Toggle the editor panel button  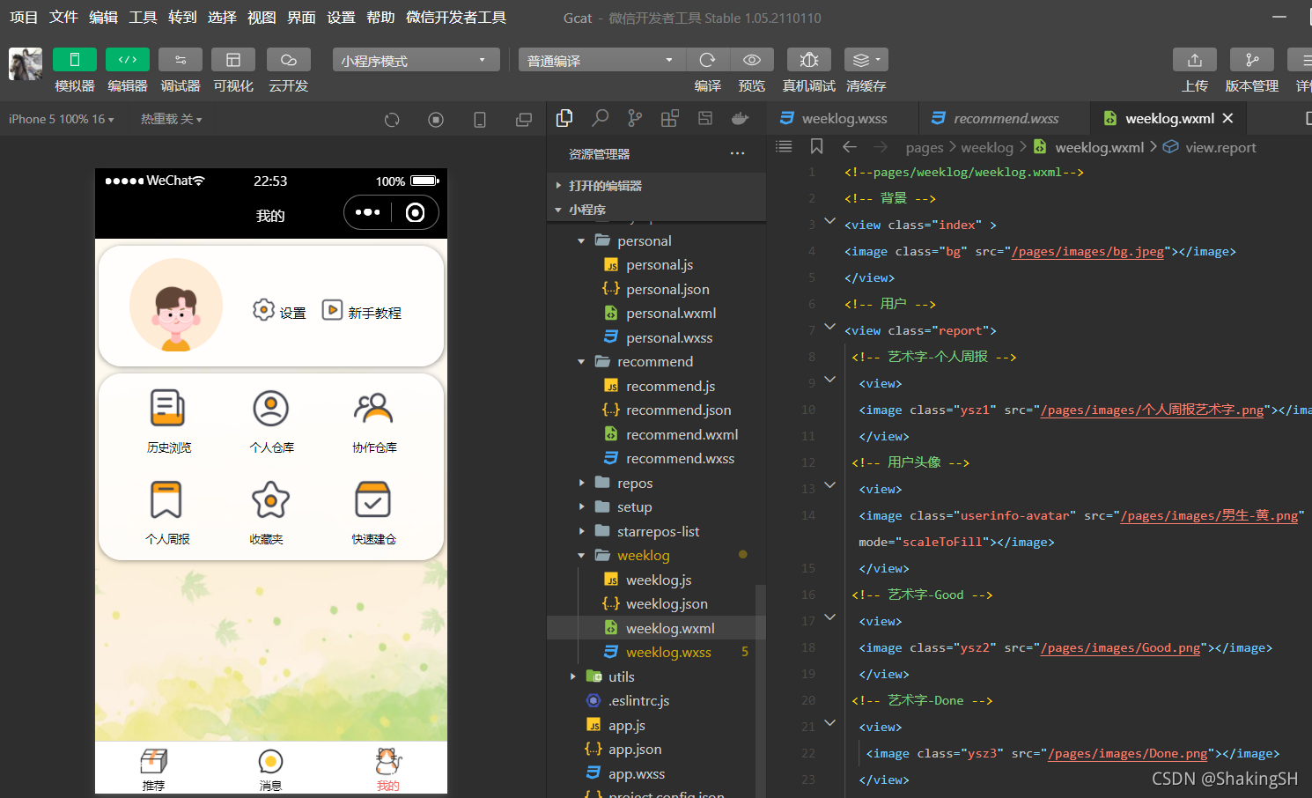(128, 60)
